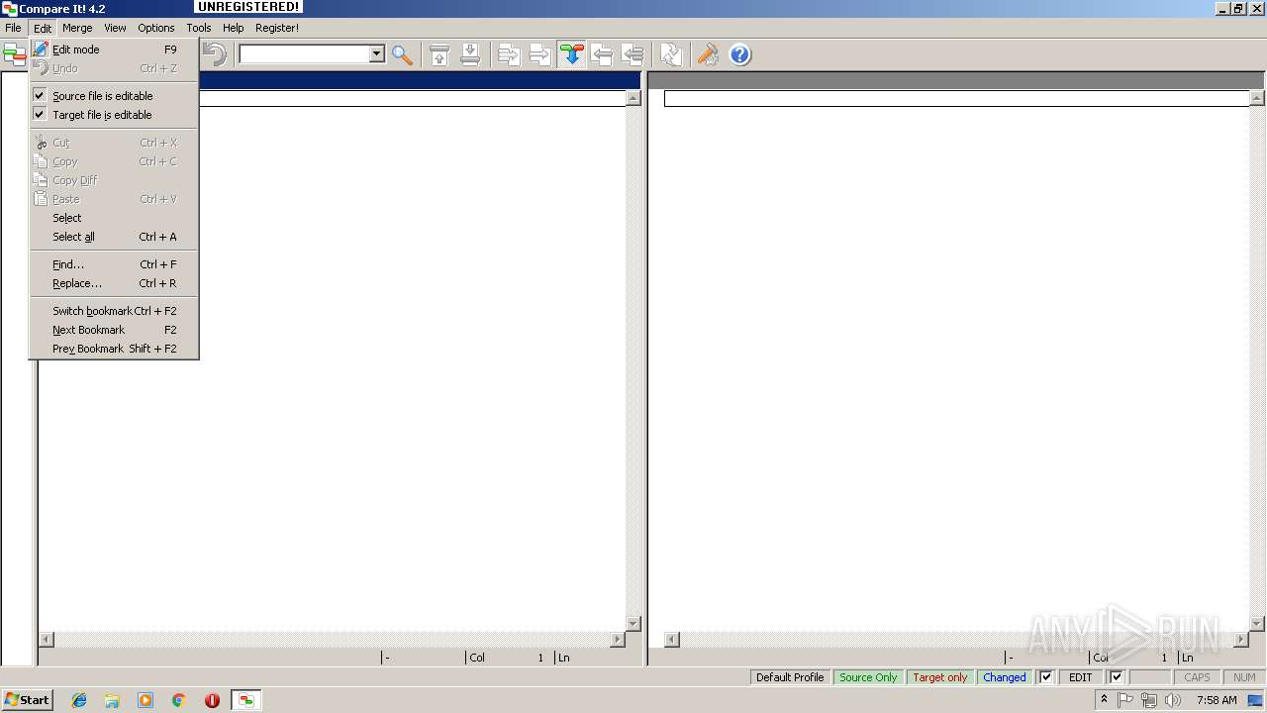
Task: Open the View menu
Action: pos(115,28)
